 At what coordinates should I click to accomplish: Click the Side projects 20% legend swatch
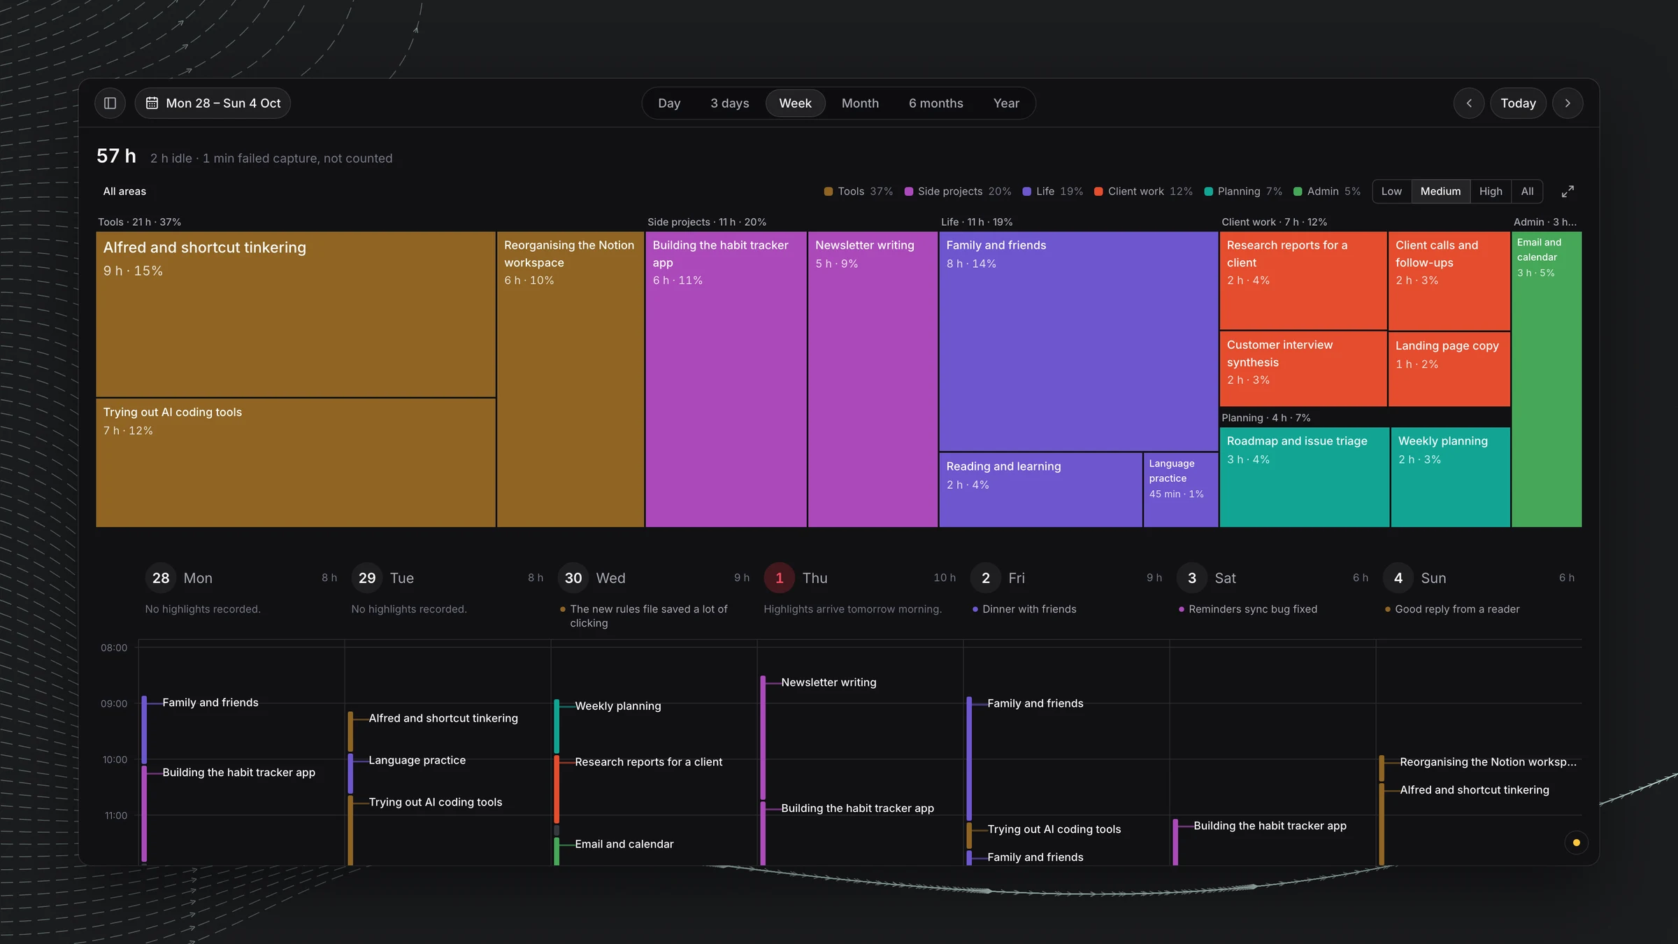point(908,192)
